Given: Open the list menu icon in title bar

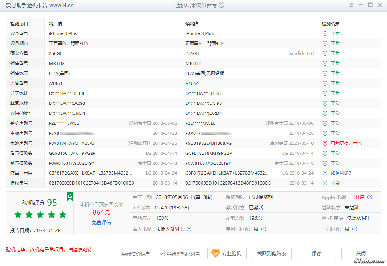Looking at the screenshot, I should click(x=351, y=5).
